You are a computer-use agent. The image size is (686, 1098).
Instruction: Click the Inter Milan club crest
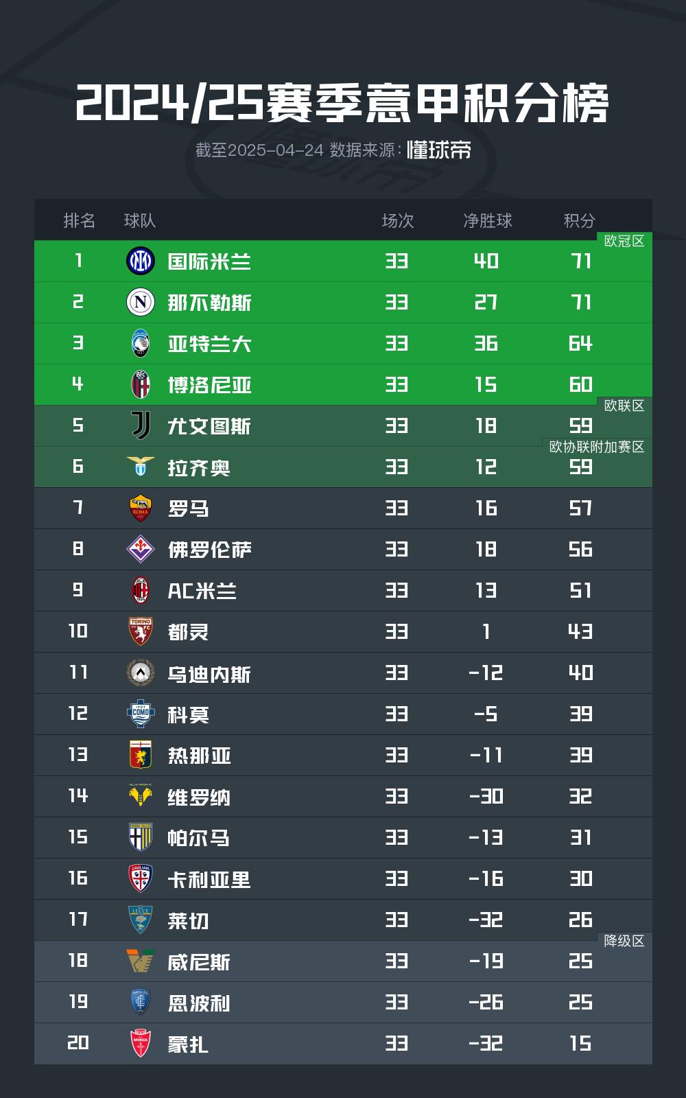click(x=141, y=261)
